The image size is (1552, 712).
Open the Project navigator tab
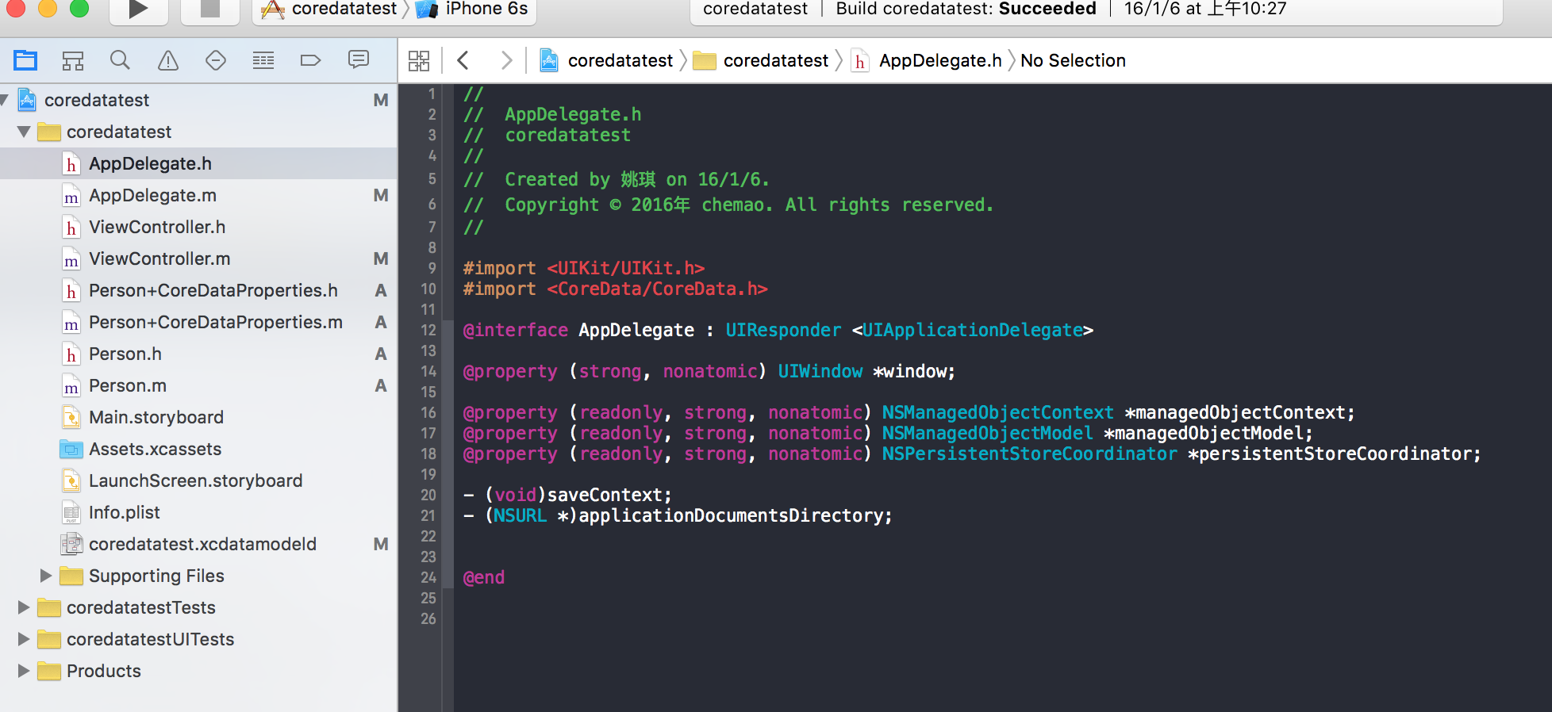25,60
